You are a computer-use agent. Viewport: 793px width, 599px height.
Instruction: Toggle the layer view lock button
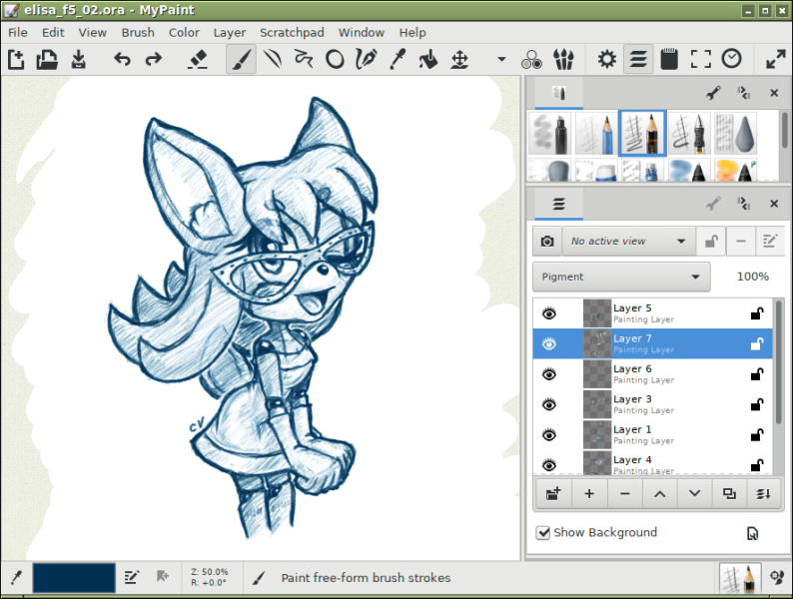[x=711, y=242]
